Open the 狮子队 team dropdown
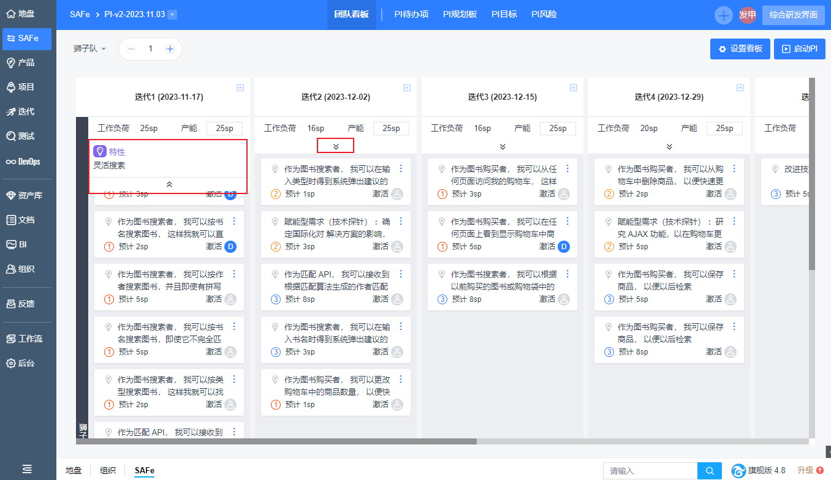This screenshot has width=831, height=480. click(89, 49)
